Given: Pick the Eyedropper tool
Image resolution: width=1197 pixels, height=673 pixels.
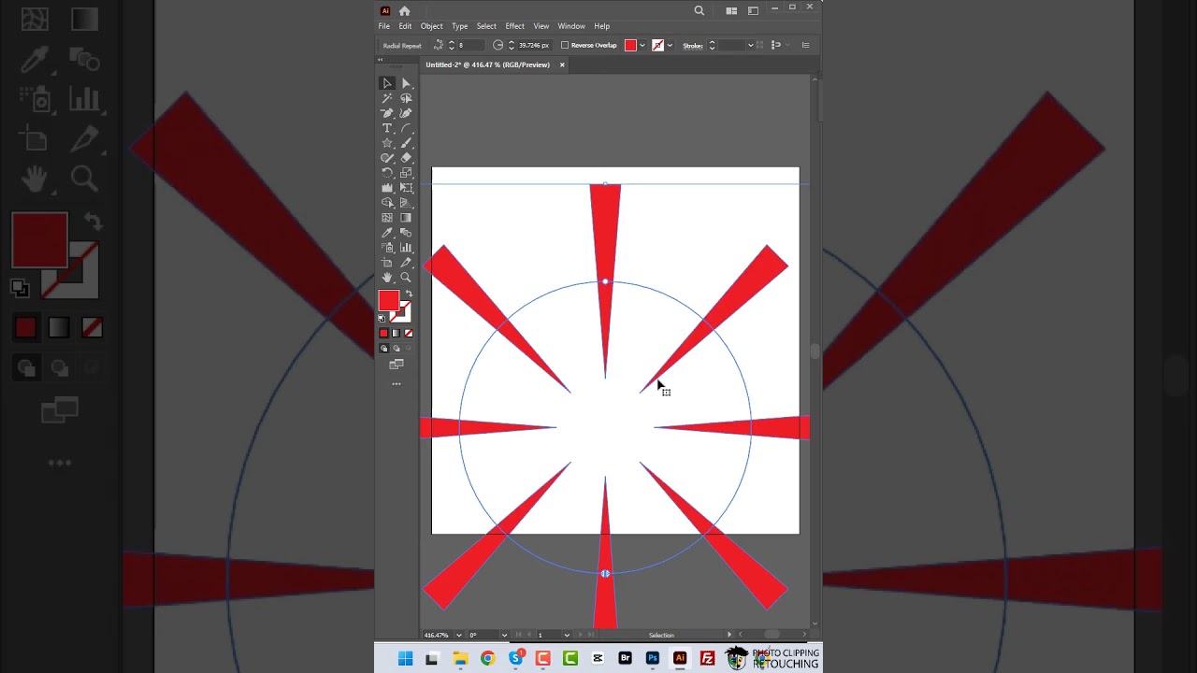Looking at the screenshot, I should 387,233.
